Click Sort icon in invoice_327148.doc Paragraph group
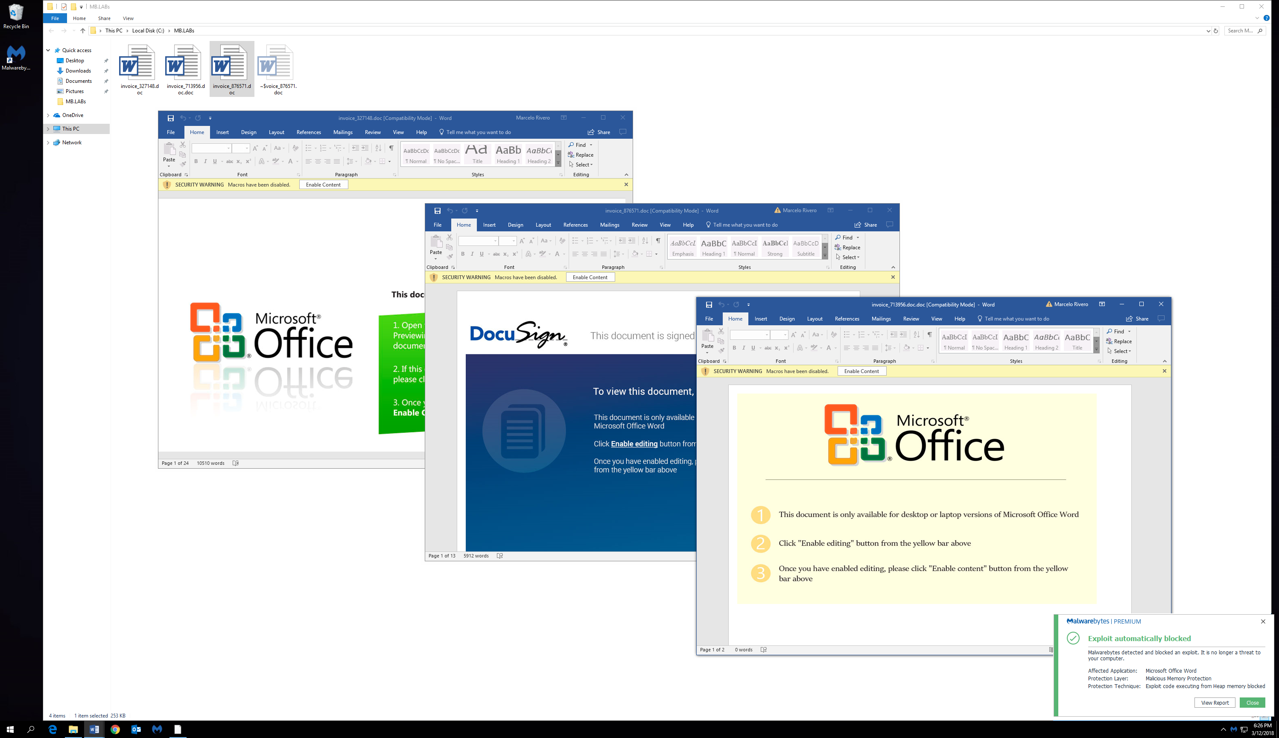 (x=378, y=148)
